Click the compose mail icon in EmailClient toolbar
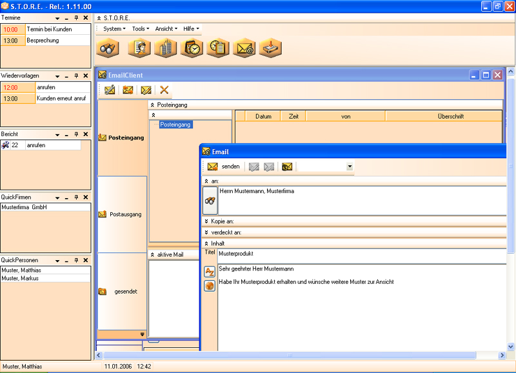The width and height of the screenshot is (516, 373). [110, 90]
